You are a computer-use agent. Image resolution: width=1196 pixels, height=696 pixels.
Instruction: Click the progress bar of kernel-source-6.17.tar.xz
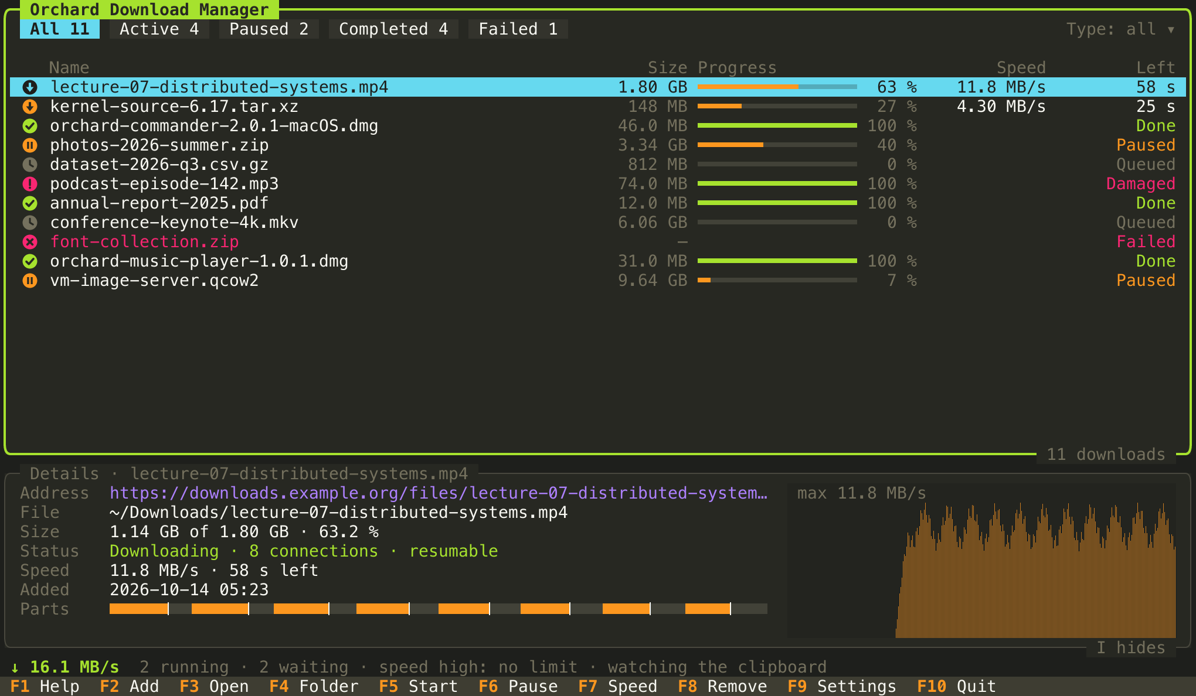[x=777, y=106]
